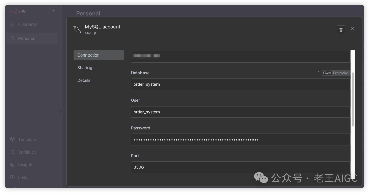The image size is (369, 193).
Task: Click the dialog's vertical scrollbar
Action: [353, 100]
